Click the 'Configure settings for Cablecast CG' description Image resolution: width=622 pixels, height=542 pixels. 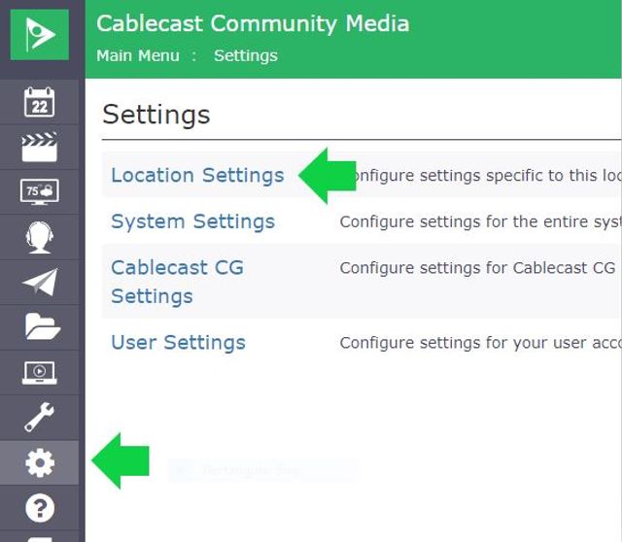coord(477,268)
